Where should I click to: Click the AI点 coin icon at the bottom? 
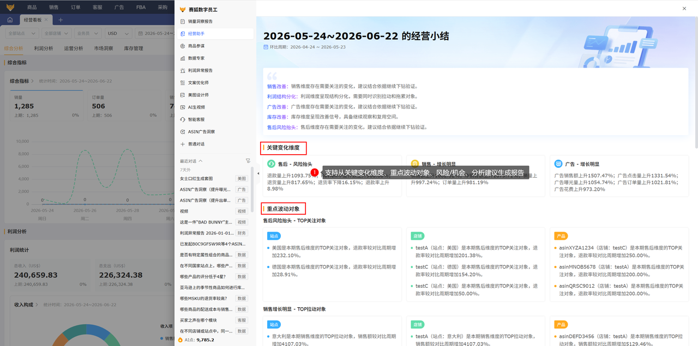(x=180, y=340)
